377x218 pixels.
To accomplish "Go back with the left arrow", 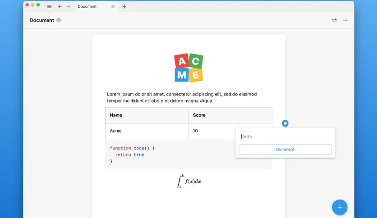I will (60, 6).
